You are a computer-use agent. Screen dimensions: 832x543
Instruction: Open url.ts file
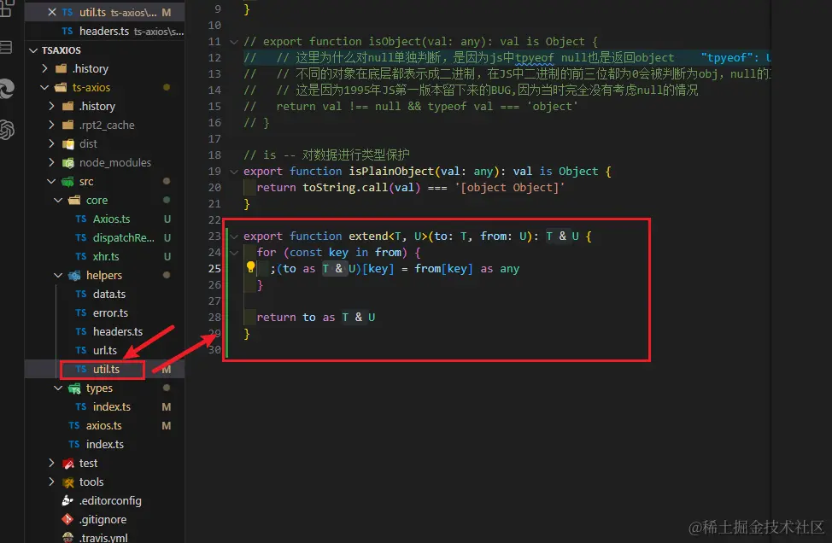pyautogui.click(x=104, y=351)
